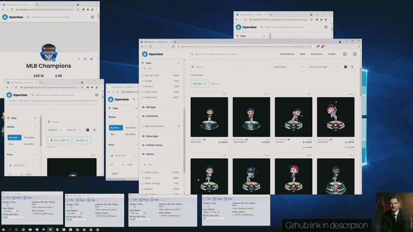The height and width of the screenshot is (232, 413).
Task: Open the wallet icon in front OpenSea window
Action: pyautogui.click(x=355, y=54)
